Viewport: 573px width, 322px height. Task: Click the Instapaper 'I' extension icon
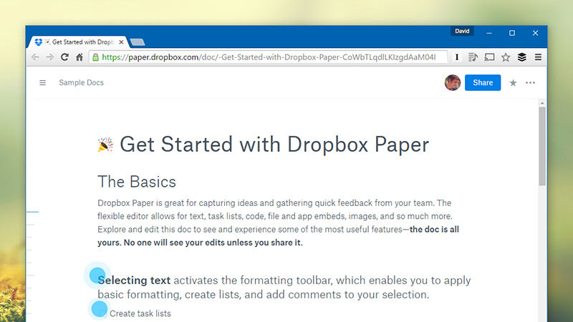457,57
